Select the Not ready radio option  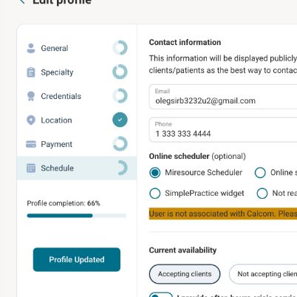click(262, 194)
